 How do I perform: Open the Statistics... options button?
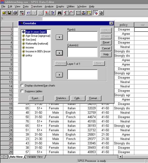(x=62, y=98)
